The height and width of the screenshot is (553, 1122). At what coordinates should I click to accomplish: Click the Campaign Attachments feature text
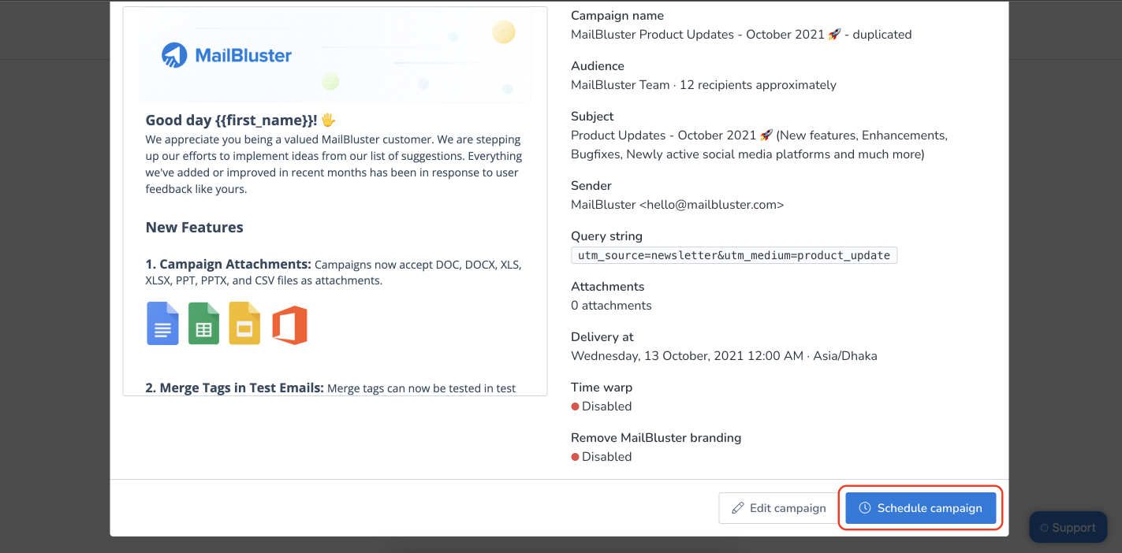(x=334, y=273)
